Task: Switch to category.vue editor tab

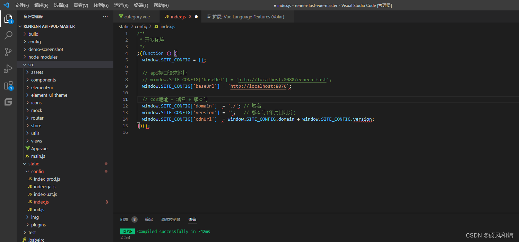Action: [137, 17]
